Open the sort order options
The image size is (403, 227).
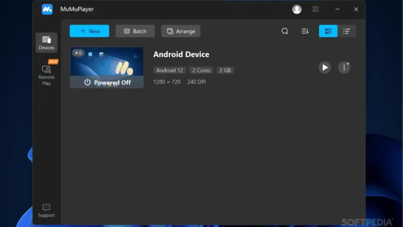(305, 31)
